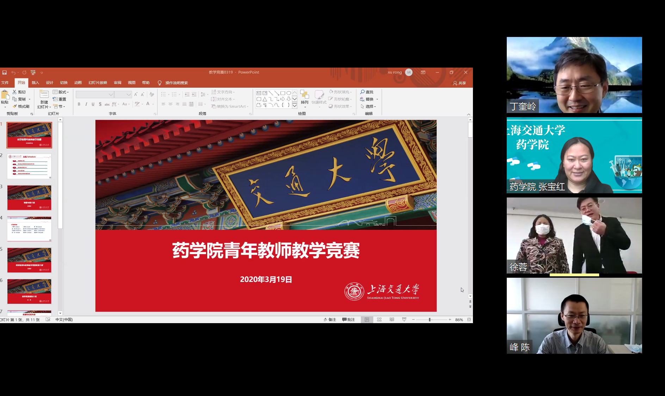Toggle the Notes (备注) pane
This screenshot has width=665, height=396.
[330, 320]
